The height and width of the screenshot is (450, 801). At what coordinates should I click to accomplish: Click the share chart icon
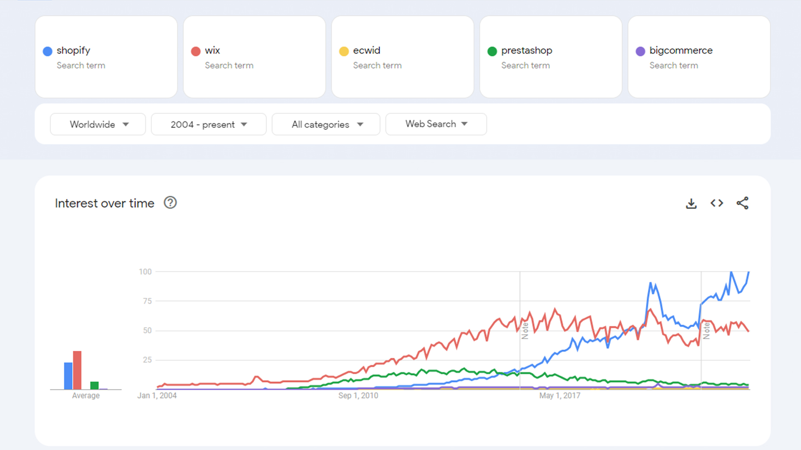coord(742,203)
